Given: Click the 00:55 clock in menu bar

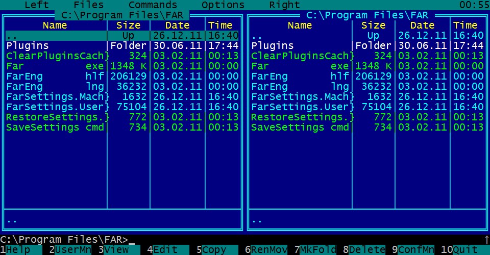Looking at the screenshot, I should coord(474,5).
